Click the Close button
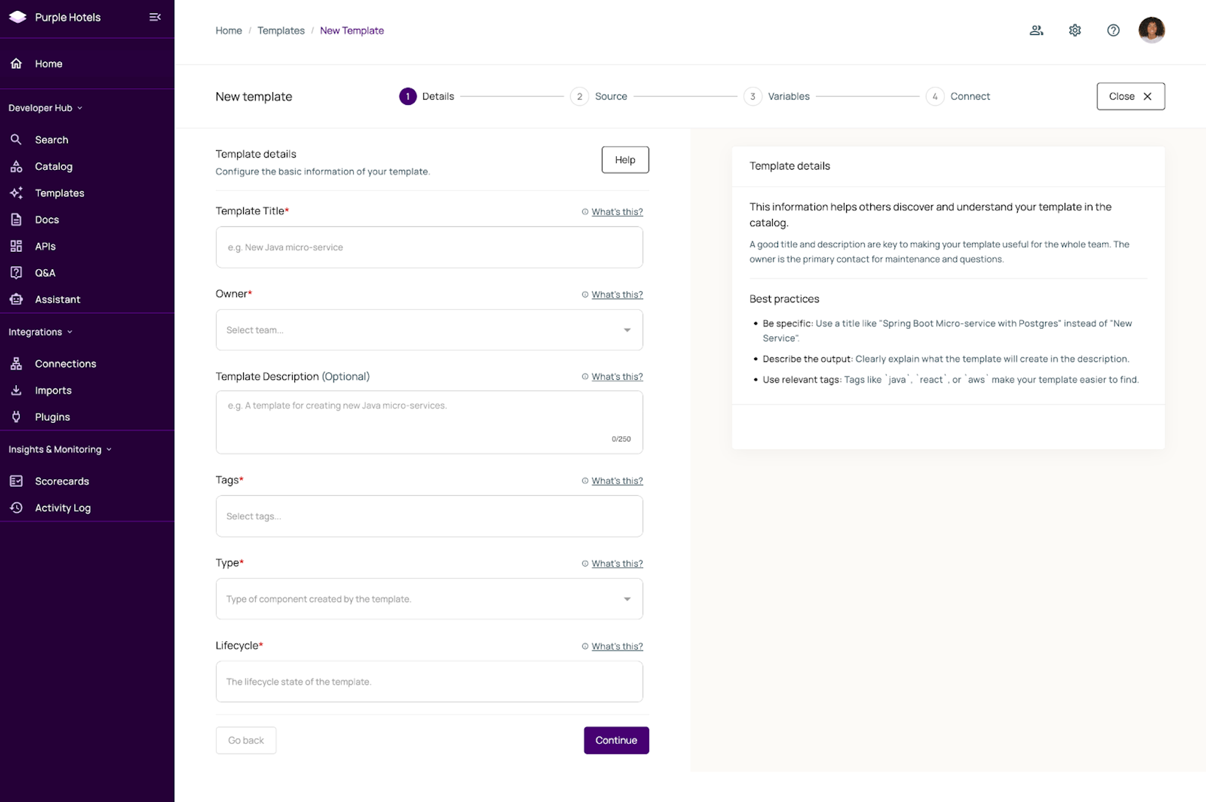The height and width of the screenshot is (802, 1206). click(x=1131, y=96)
